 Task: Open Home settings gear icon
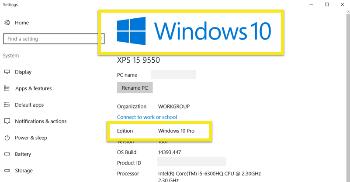point(7,23)
